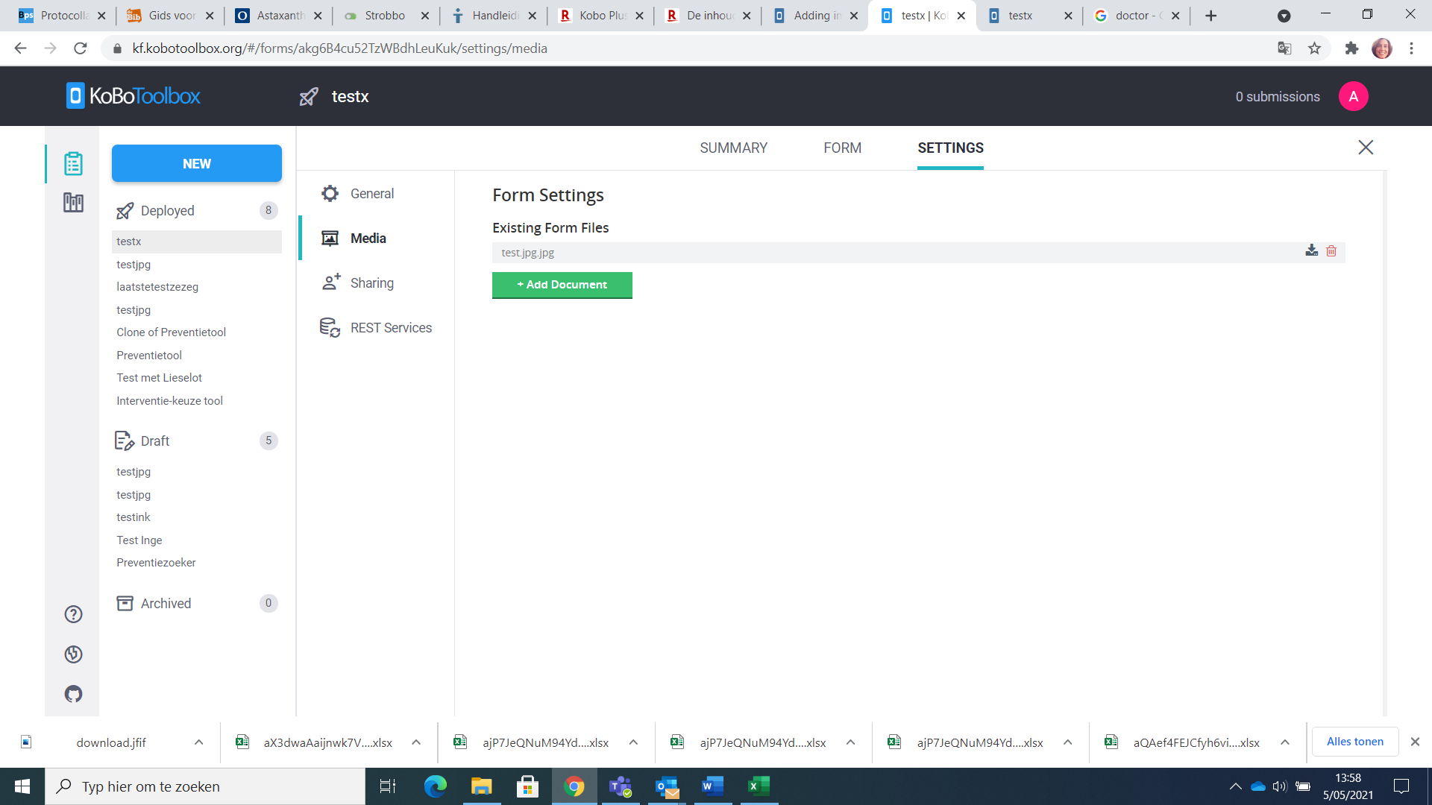
Task: Open Microsoft Teams from taskbar
Action: [x=620, y=786]
